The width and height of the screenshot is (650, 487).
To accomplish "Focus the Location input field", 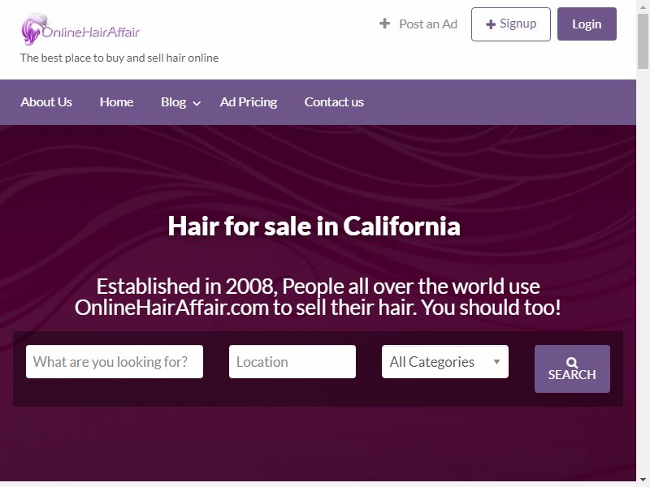I will tap(292, 361).
